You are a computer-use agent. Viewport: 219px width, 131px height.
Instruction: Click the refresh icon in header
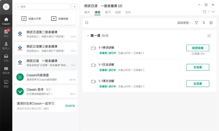(x=204, y=12)
